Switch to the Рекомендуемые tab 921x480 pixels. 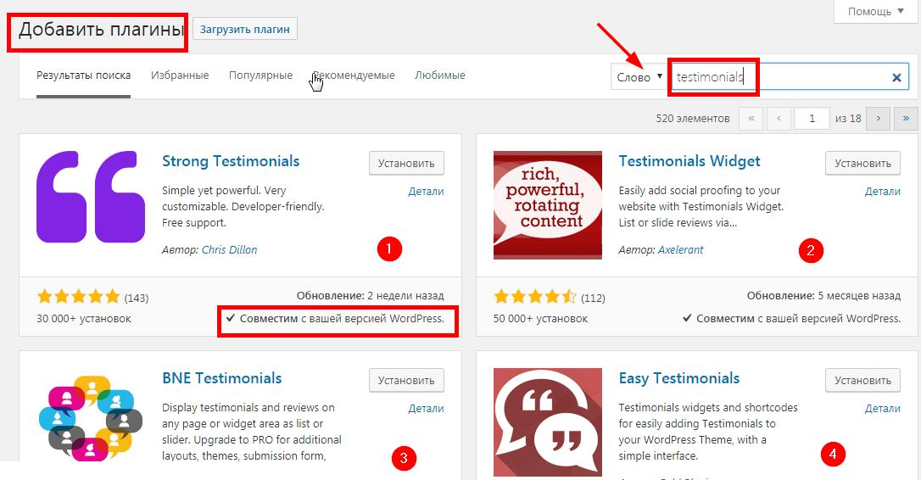[354, 75]
